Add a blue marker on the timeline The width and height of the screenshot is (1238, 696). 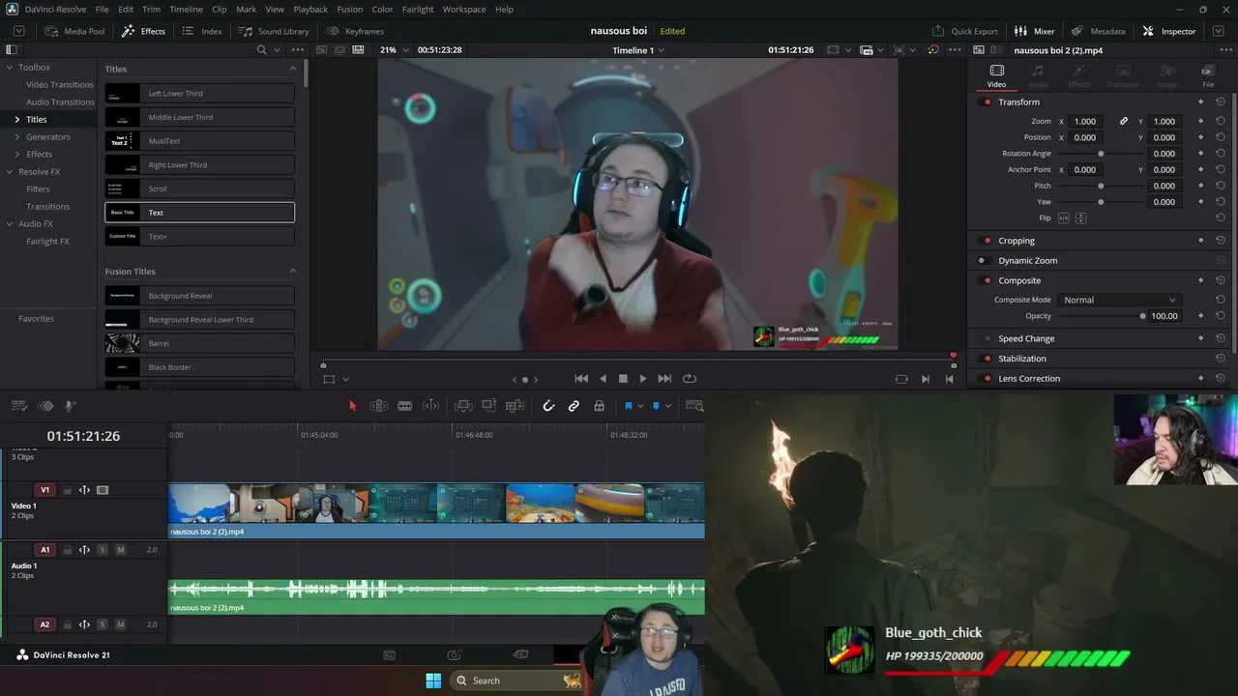(656, 406)
